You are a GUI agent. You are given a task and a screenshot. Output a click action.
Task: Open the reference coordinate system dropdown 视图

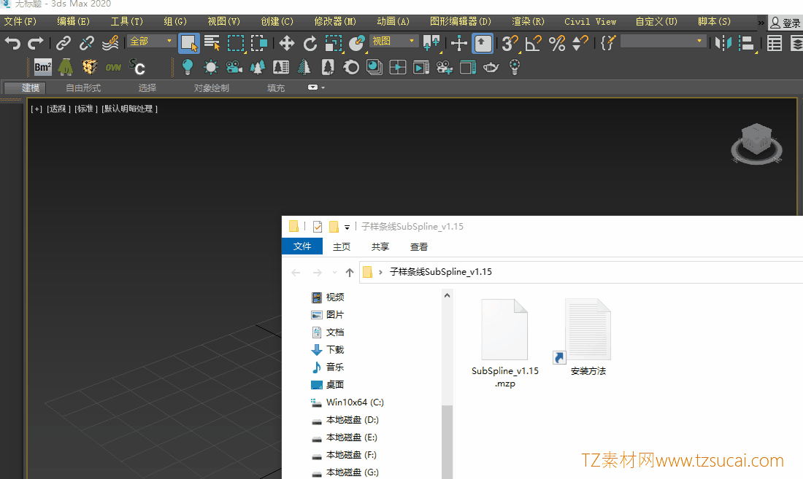click(393, 41)
